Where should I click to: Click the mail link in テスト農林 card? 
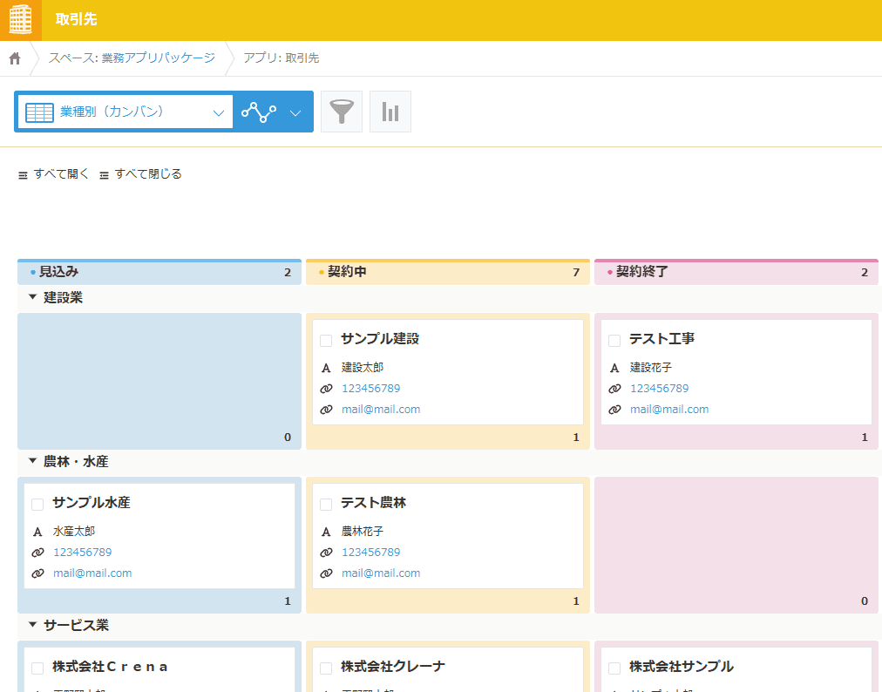(x=381, y=573)
